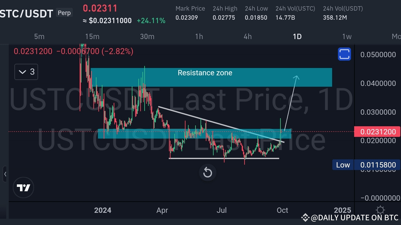Open the Mo monthly timeframe option

pyautogui.click(x=396, y=37)
